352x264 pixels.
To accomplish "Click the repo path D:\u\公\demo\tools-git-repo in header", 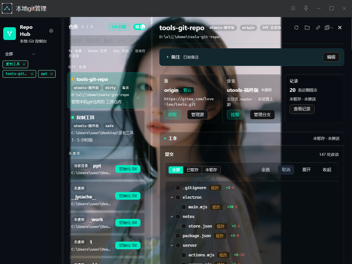I will [x=189, y=37].
